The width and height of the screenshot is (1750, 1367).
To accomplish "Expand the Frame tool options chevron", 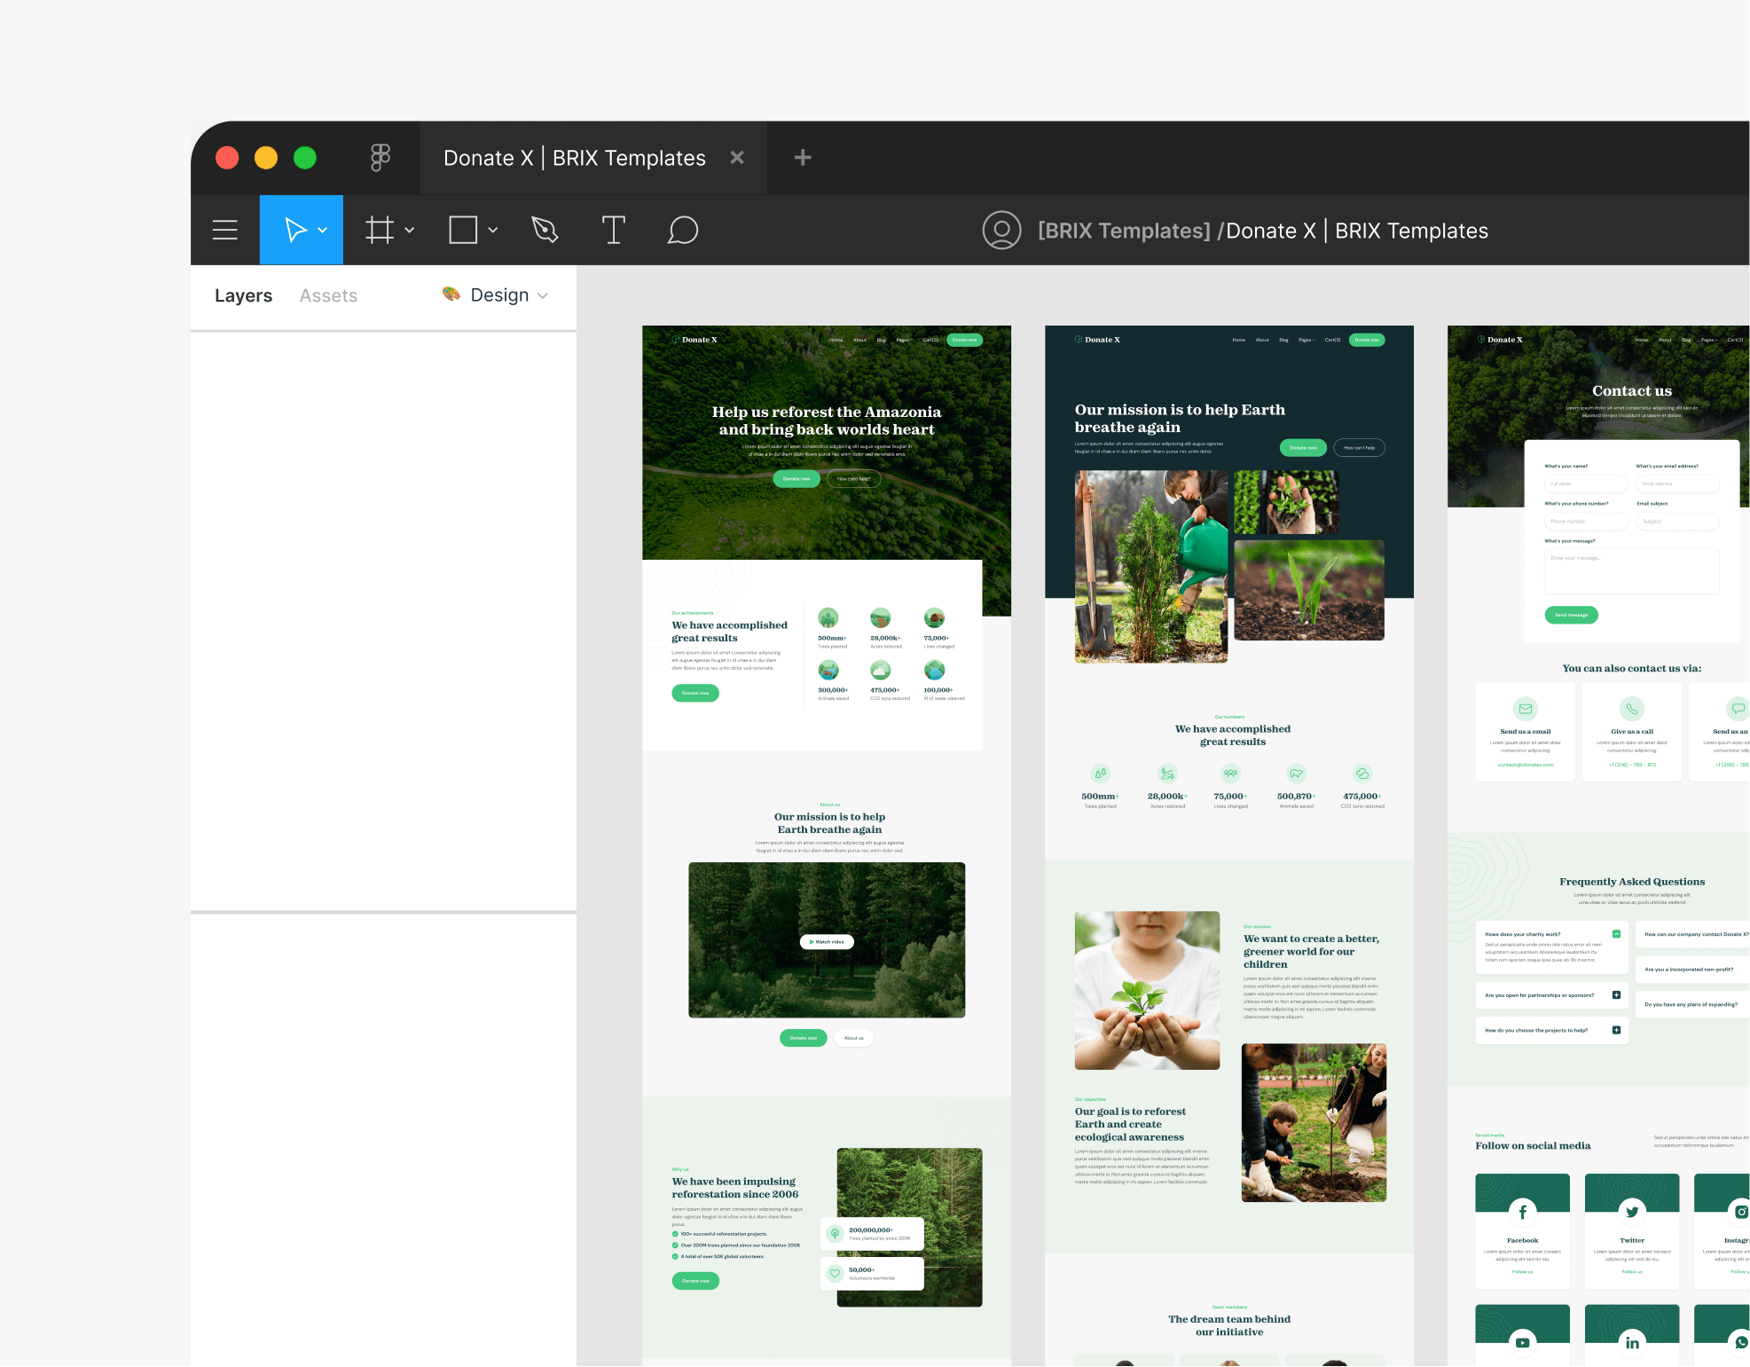I will (x=410, y=231).
